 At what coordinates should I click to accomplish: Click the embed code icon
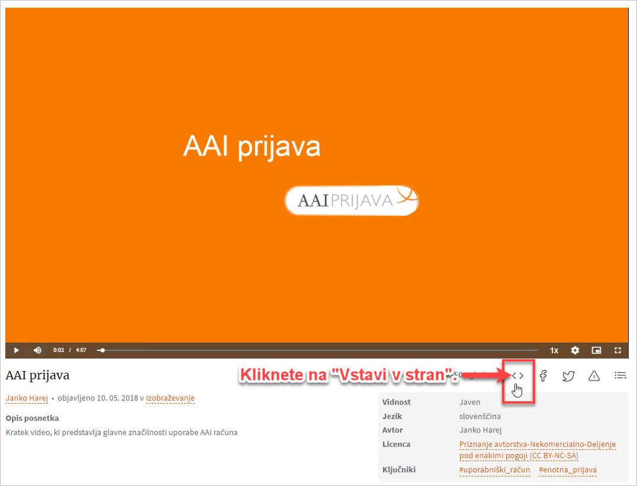pyautogui.click(x=518, y=376)
